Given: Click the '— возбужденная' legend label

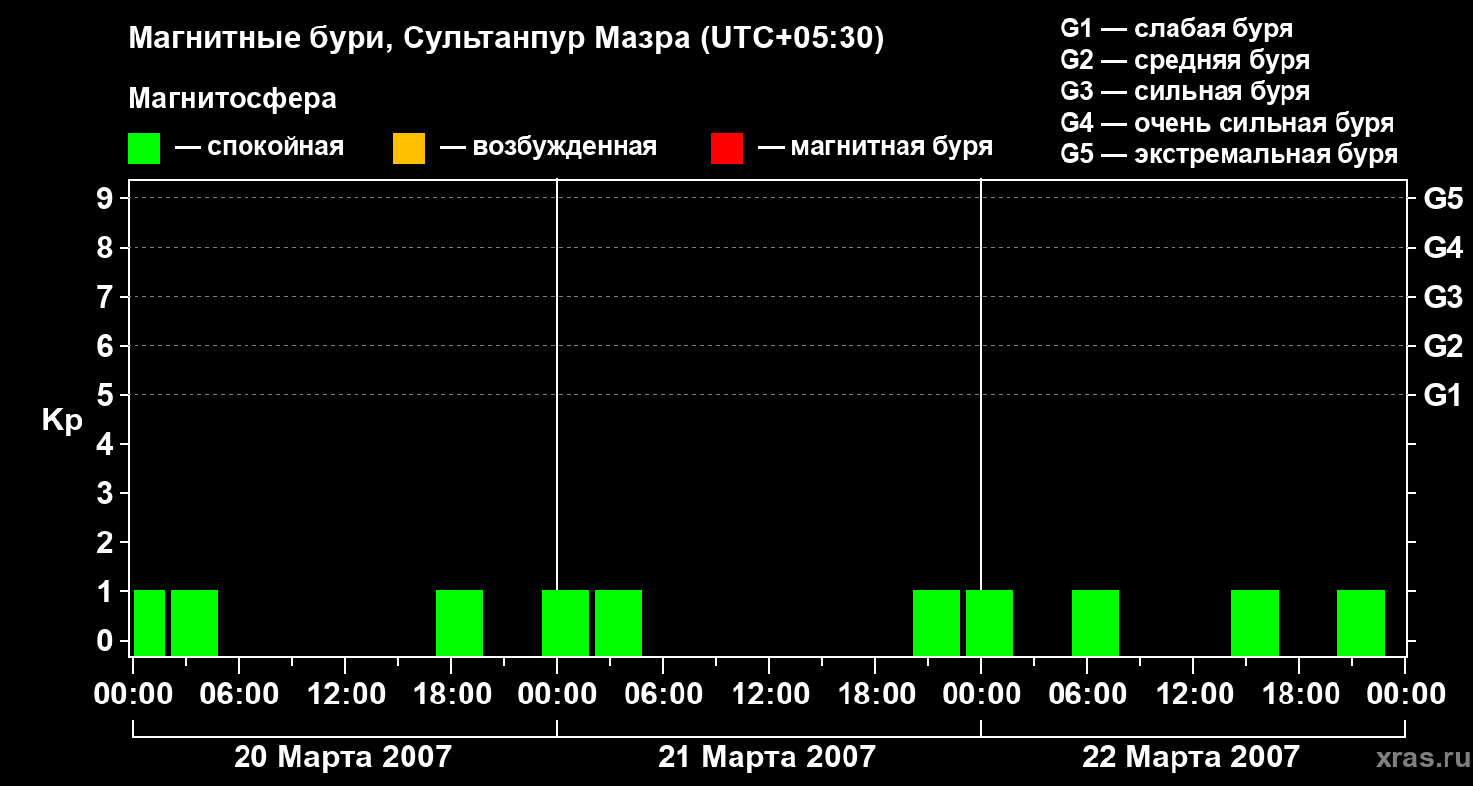Looking at the screenshot, I should tap(548, 147).
